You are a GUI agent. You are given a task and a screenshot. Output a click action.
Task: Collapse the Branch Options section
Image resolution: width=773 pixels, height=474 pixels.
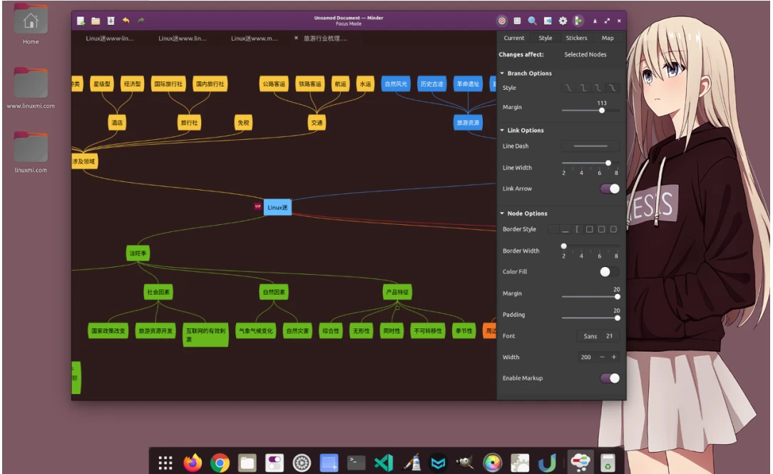click(x=502, y=74)
